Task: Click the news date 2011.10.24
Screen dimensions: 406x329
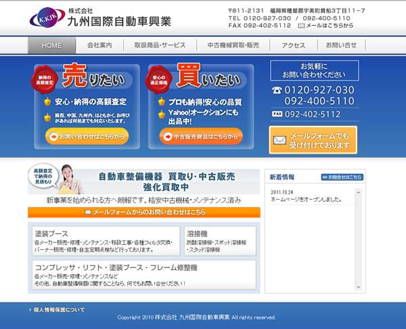Action: (x=281, y=192)
